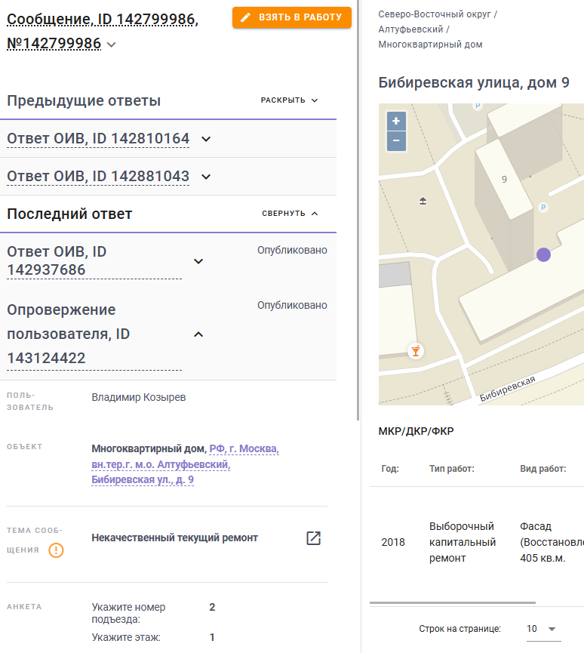Click 'Свернуть' to collapse last answer
Image resolution: width=584 pixels, height=653 pixels.
290,214
